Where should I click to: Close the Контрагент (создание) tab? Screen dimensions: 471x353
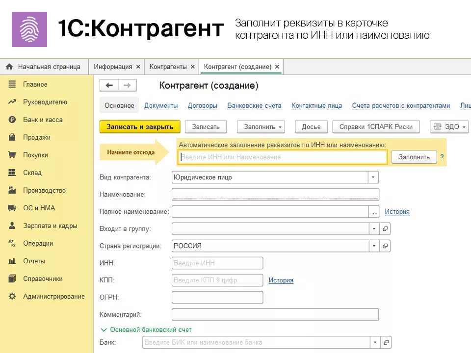coord(277,67)
